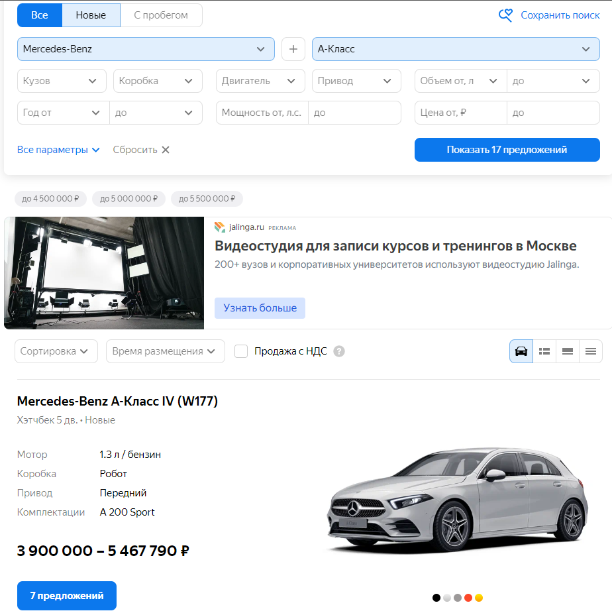Click the save-search heart icon
The height and width of the screenshot is (615, 612).
505,15
